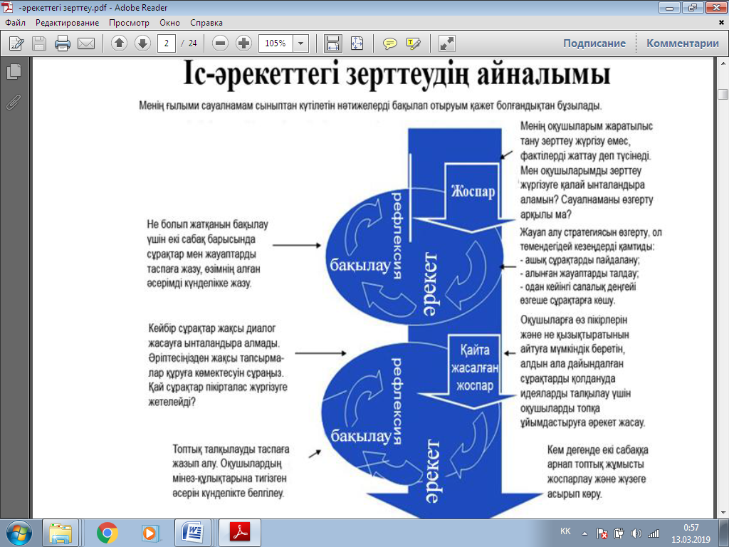This screenshot has width=729, height=547.
Task: Open the zoom percentage dropdown
Action: [x=300, y=43]
